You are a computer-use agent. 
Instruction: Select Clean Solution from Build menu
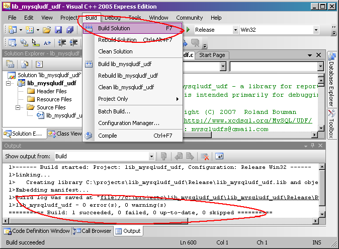click(132, 51)
